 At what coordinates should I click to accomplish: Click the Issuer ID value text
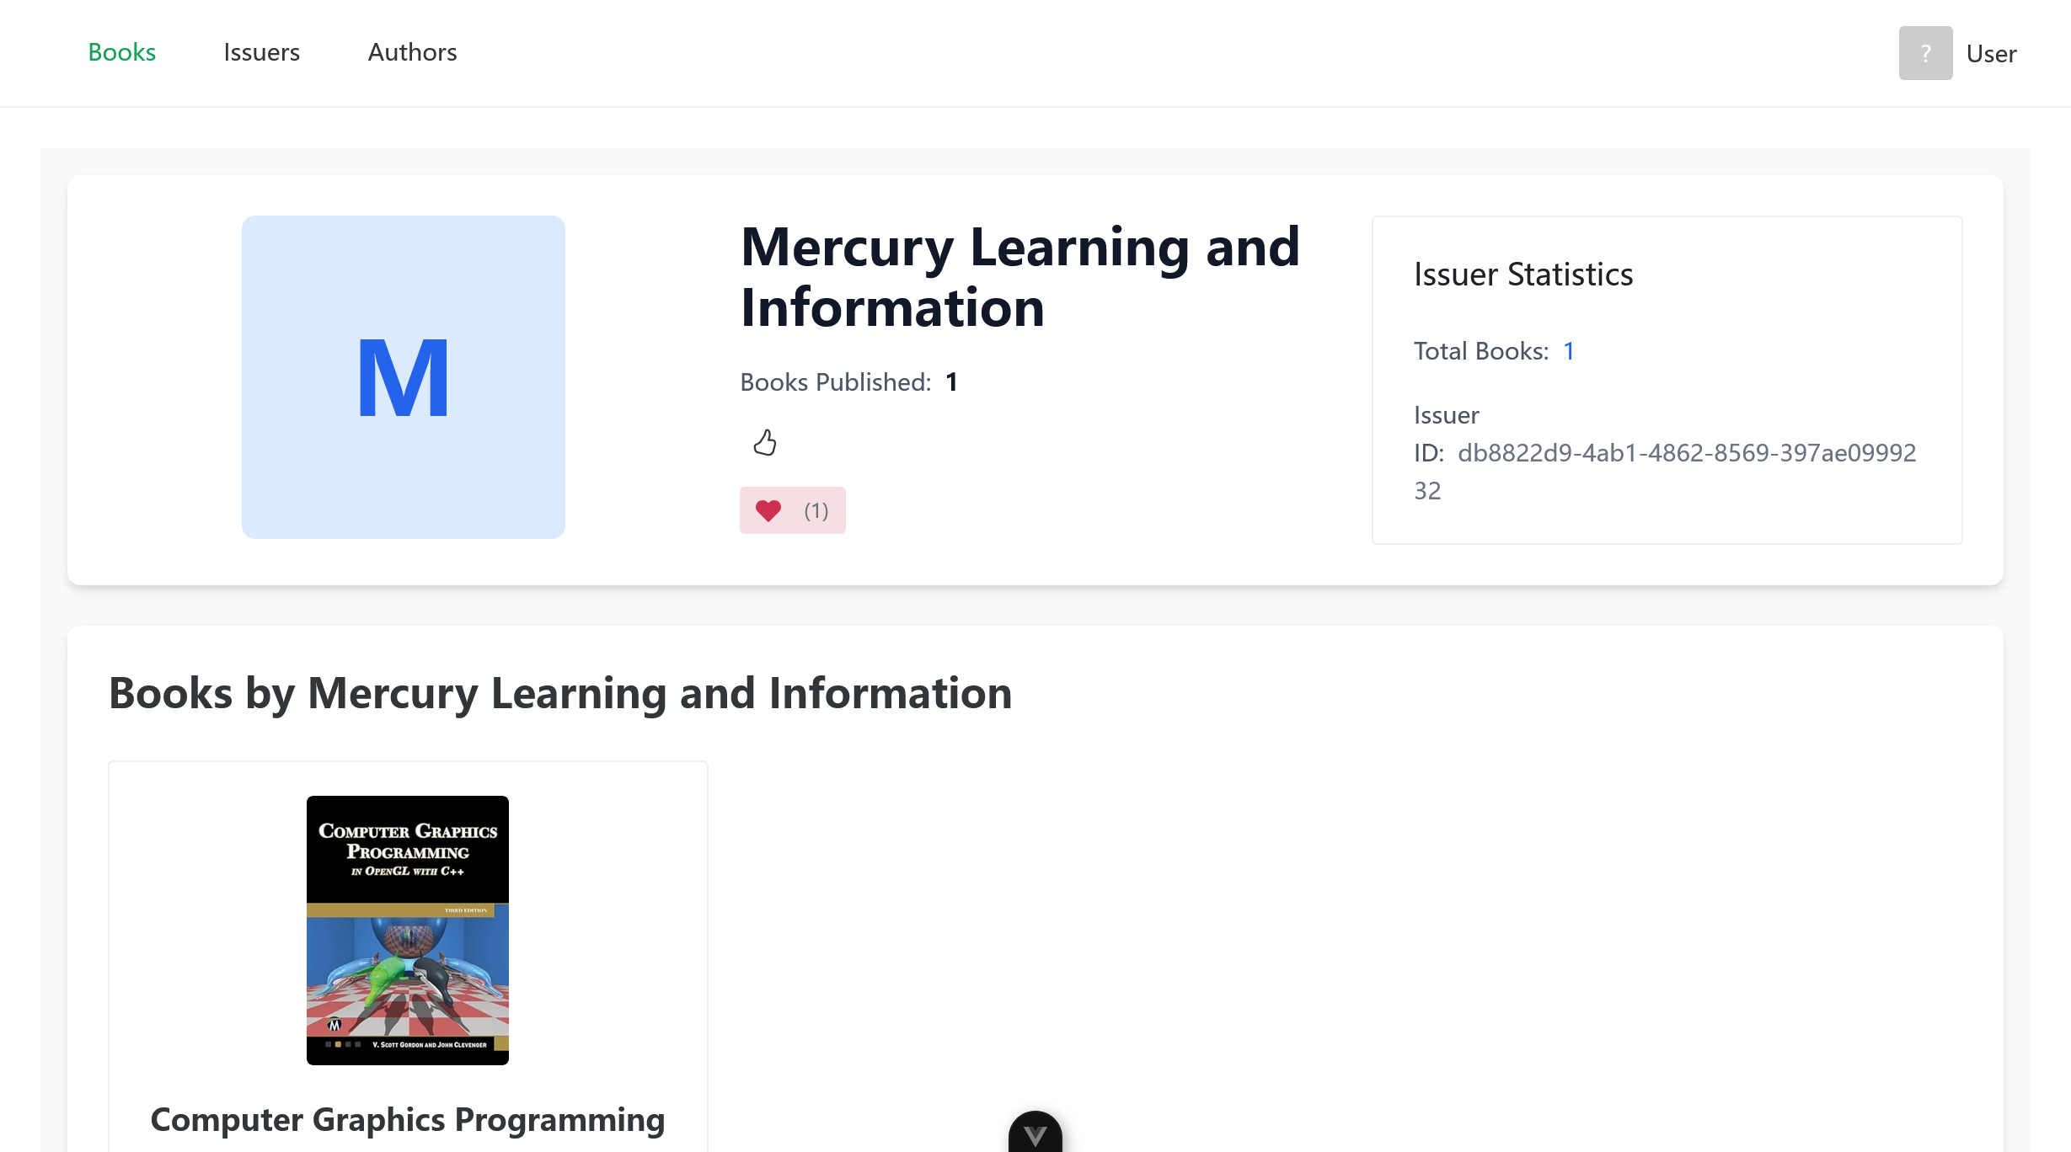pos(1687,453)
